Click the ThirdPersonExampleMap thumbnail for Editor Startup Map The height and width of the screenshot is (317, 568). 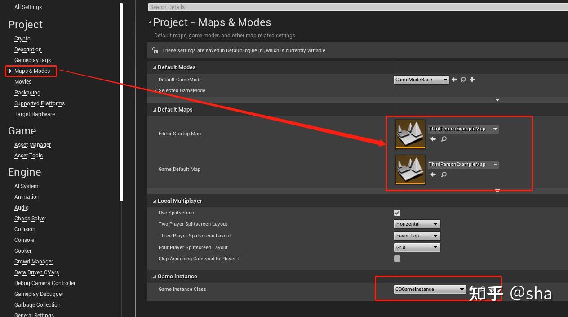coord(409,134)
